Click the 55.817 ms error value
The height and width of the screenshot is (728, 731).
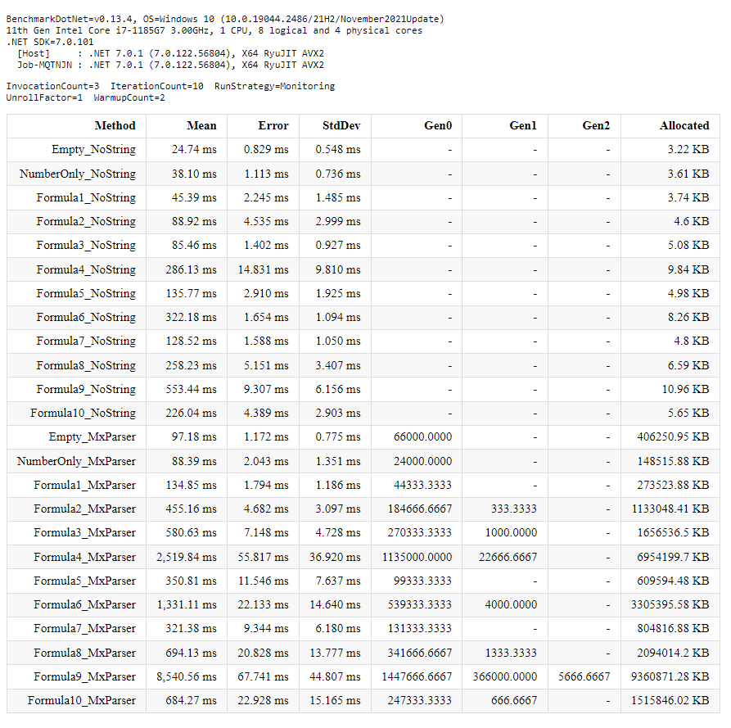click(x=264, y=557)
